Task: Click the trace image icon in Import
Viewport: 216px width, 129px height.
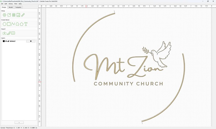Action: pos(9,33)
